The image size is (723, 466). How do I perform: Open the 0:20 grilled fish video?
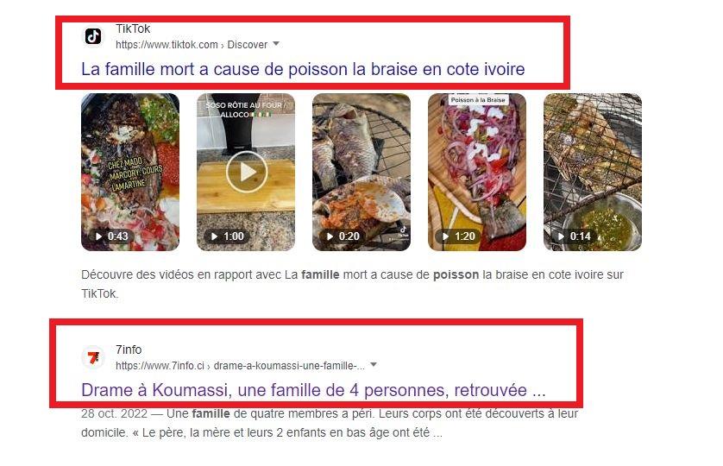(x=361, y=172)
